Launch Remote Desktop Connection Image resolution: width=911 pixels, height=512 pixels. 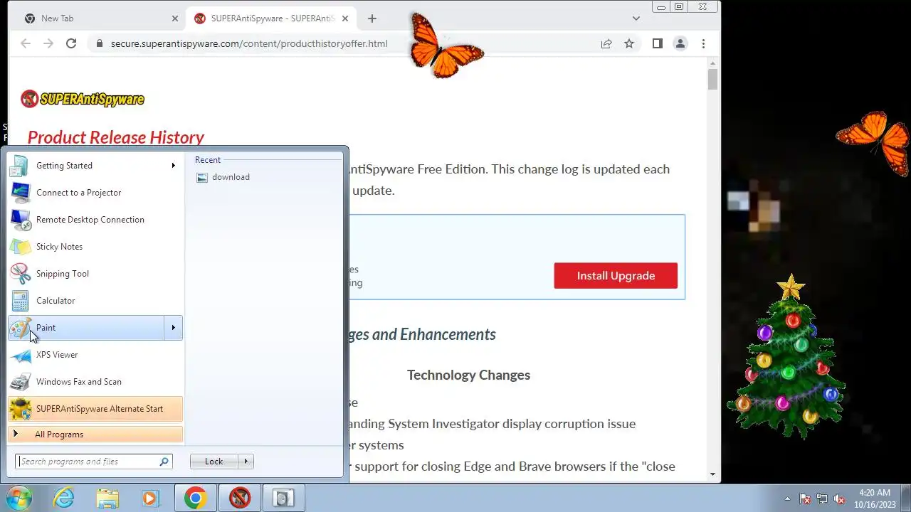point(95,220)
